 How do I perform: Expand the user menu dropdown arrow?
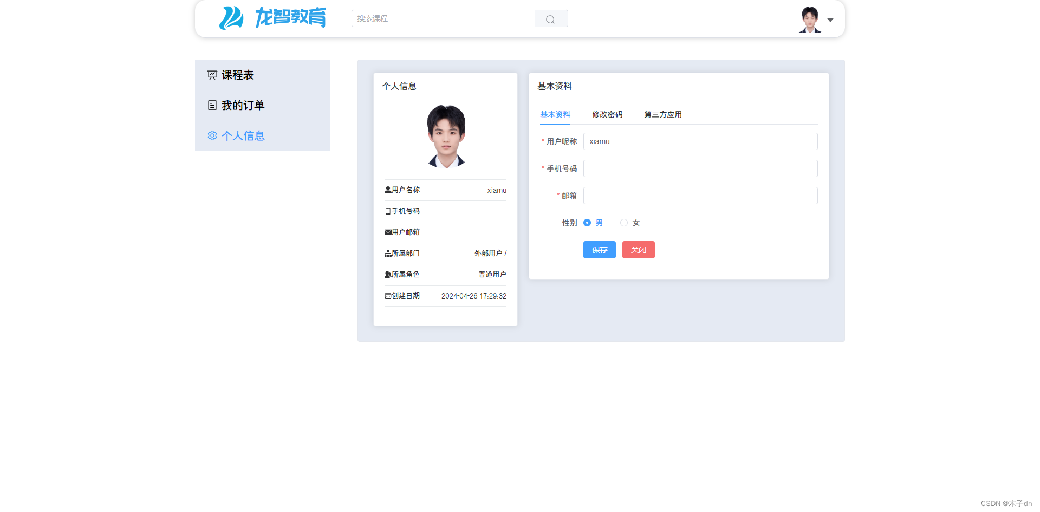pos(830,20)
